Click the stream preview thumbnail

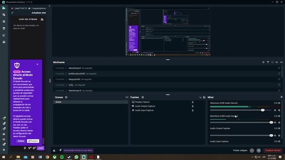168,32
